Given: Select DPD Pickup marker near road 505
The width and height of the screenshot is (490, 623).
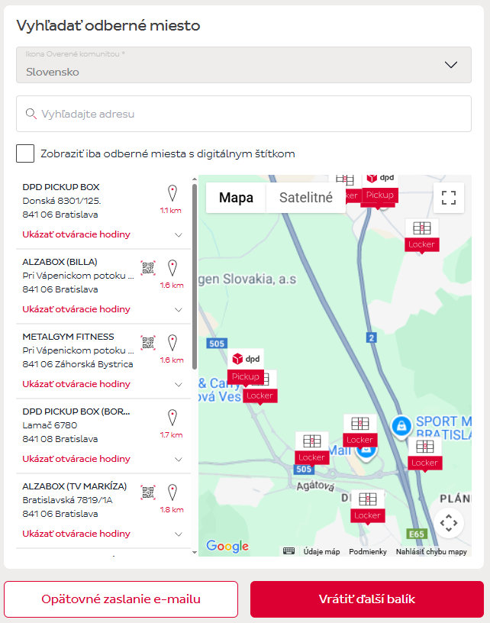Looking at the screenshot, I should (246, 366).
